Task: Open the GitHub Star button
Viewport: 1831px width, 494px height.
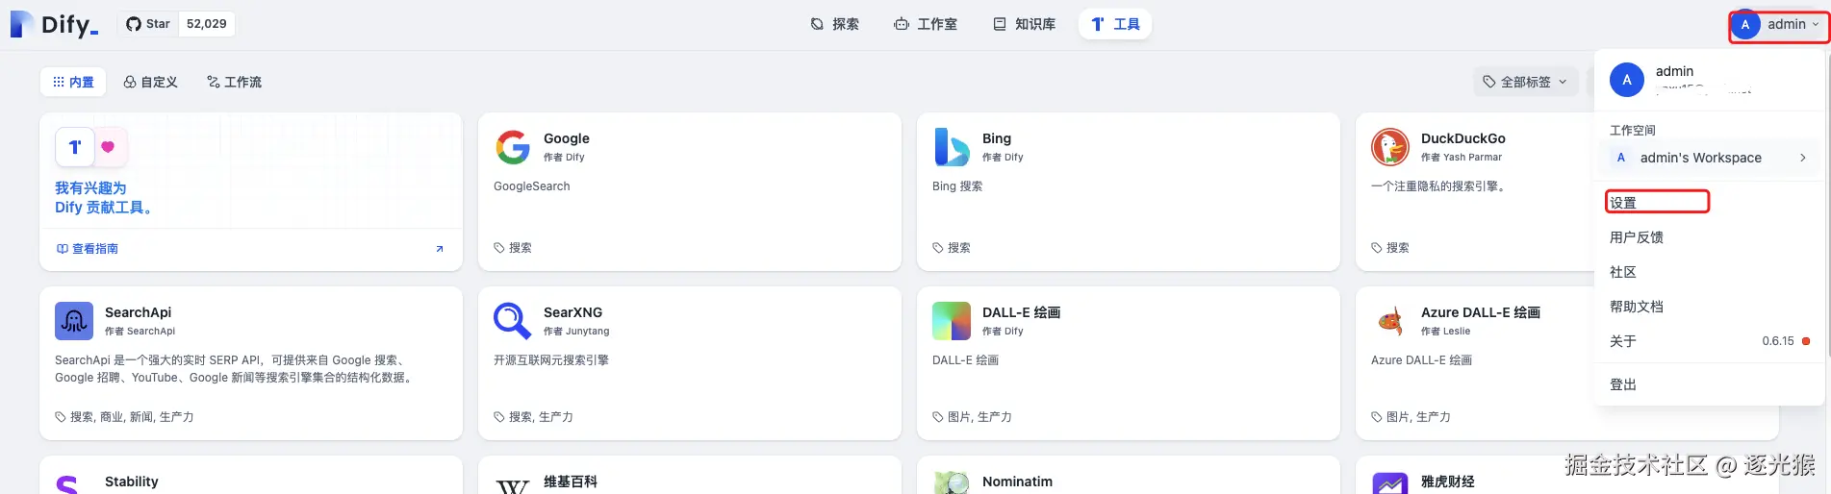Action: point(148,24)
